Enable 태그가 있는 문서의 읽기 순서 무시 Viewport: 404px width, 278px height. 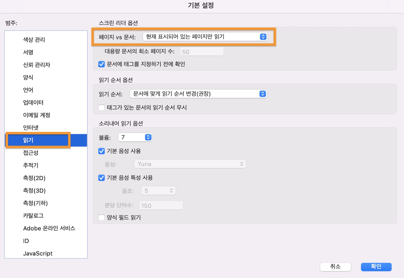pyautogui.click(x=101, y=107)
